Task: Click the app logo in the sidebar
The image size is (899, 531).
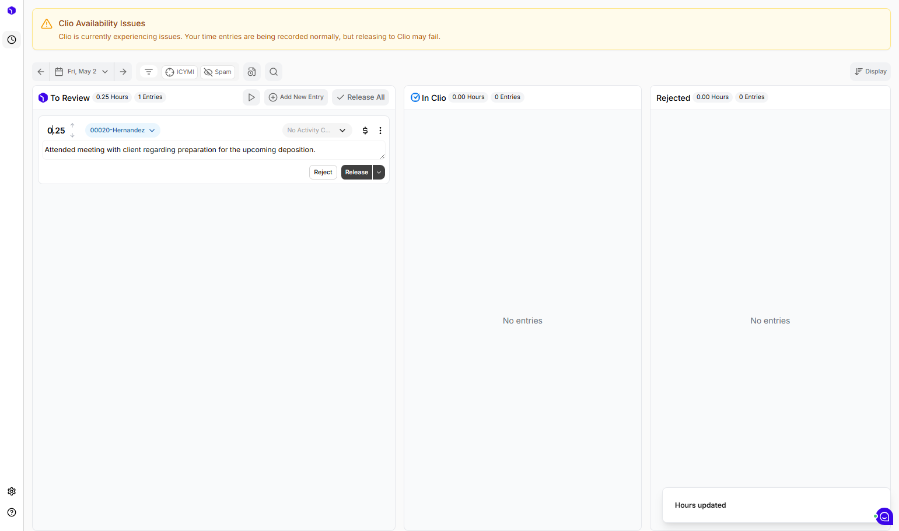Action: (x=12, y=10)
